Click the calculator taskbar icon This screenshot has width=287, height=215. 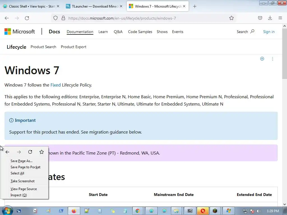point(100,211)
